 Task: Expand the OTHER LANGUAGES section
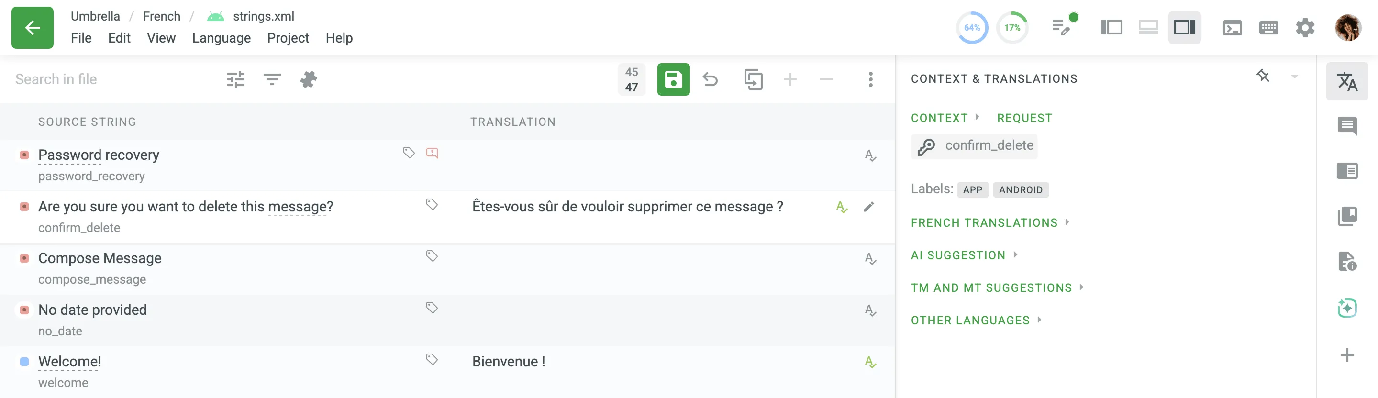[970, 320]
